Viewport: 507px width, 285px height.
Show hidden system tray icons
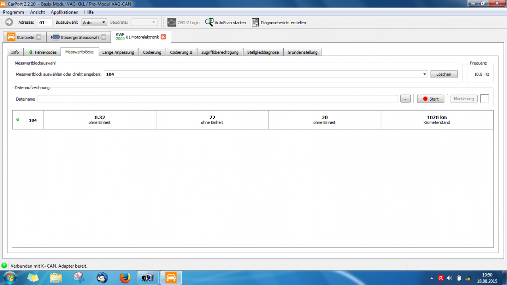coord(432,278)
